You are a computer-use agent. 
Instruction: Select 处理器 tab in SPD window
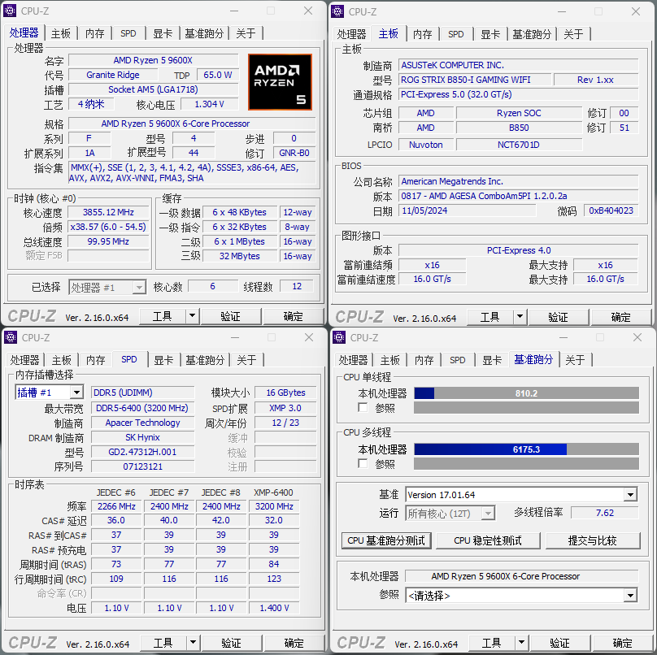coord(24,360)
